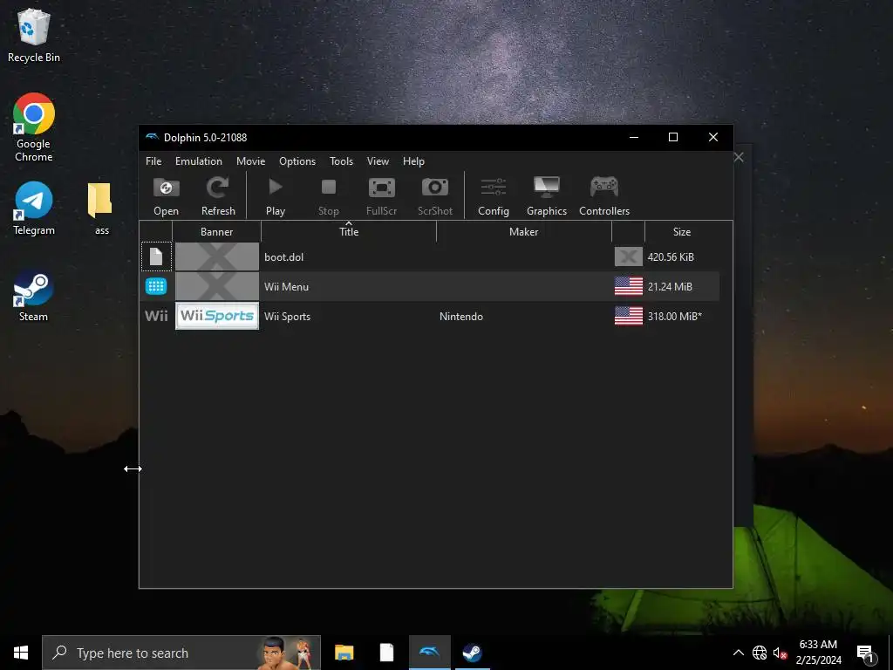Sort list by Banner column header

pyautogui.click(x=216, y=232)
